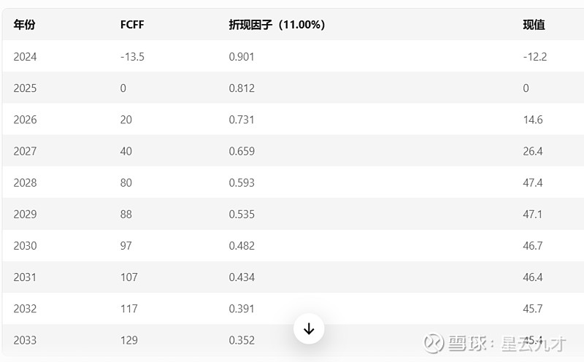584x362 pixels.
Task: Click discount factor 0.731
Action: (x=242, y=120)
